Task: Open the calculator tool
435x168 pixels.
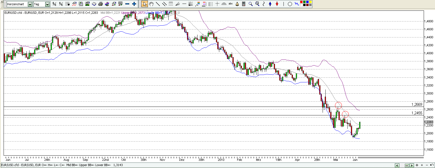Action: coord(244,4)
